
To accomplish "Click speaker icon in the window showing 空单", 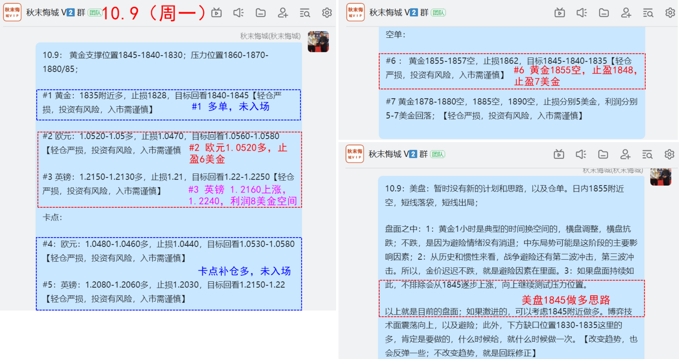I will tap(582, 13).
